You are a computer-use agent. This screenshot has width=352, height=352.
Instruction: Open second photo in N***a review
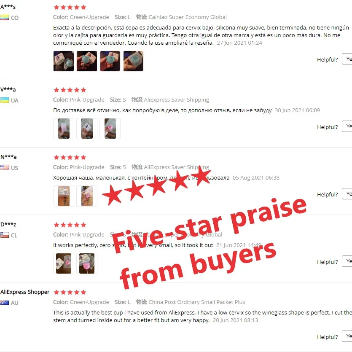coord(87,196)
